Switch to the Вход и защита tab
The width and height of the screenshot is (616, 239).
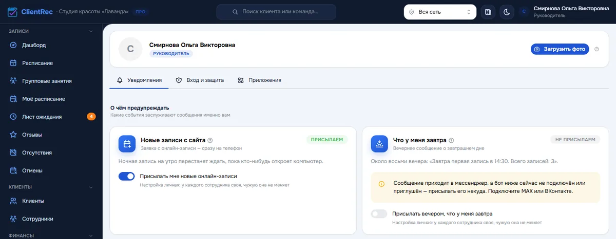coord(200,80)
